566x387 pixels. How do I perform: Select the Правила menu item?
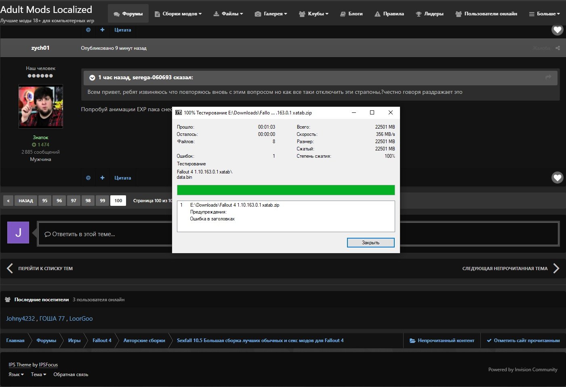389,14
